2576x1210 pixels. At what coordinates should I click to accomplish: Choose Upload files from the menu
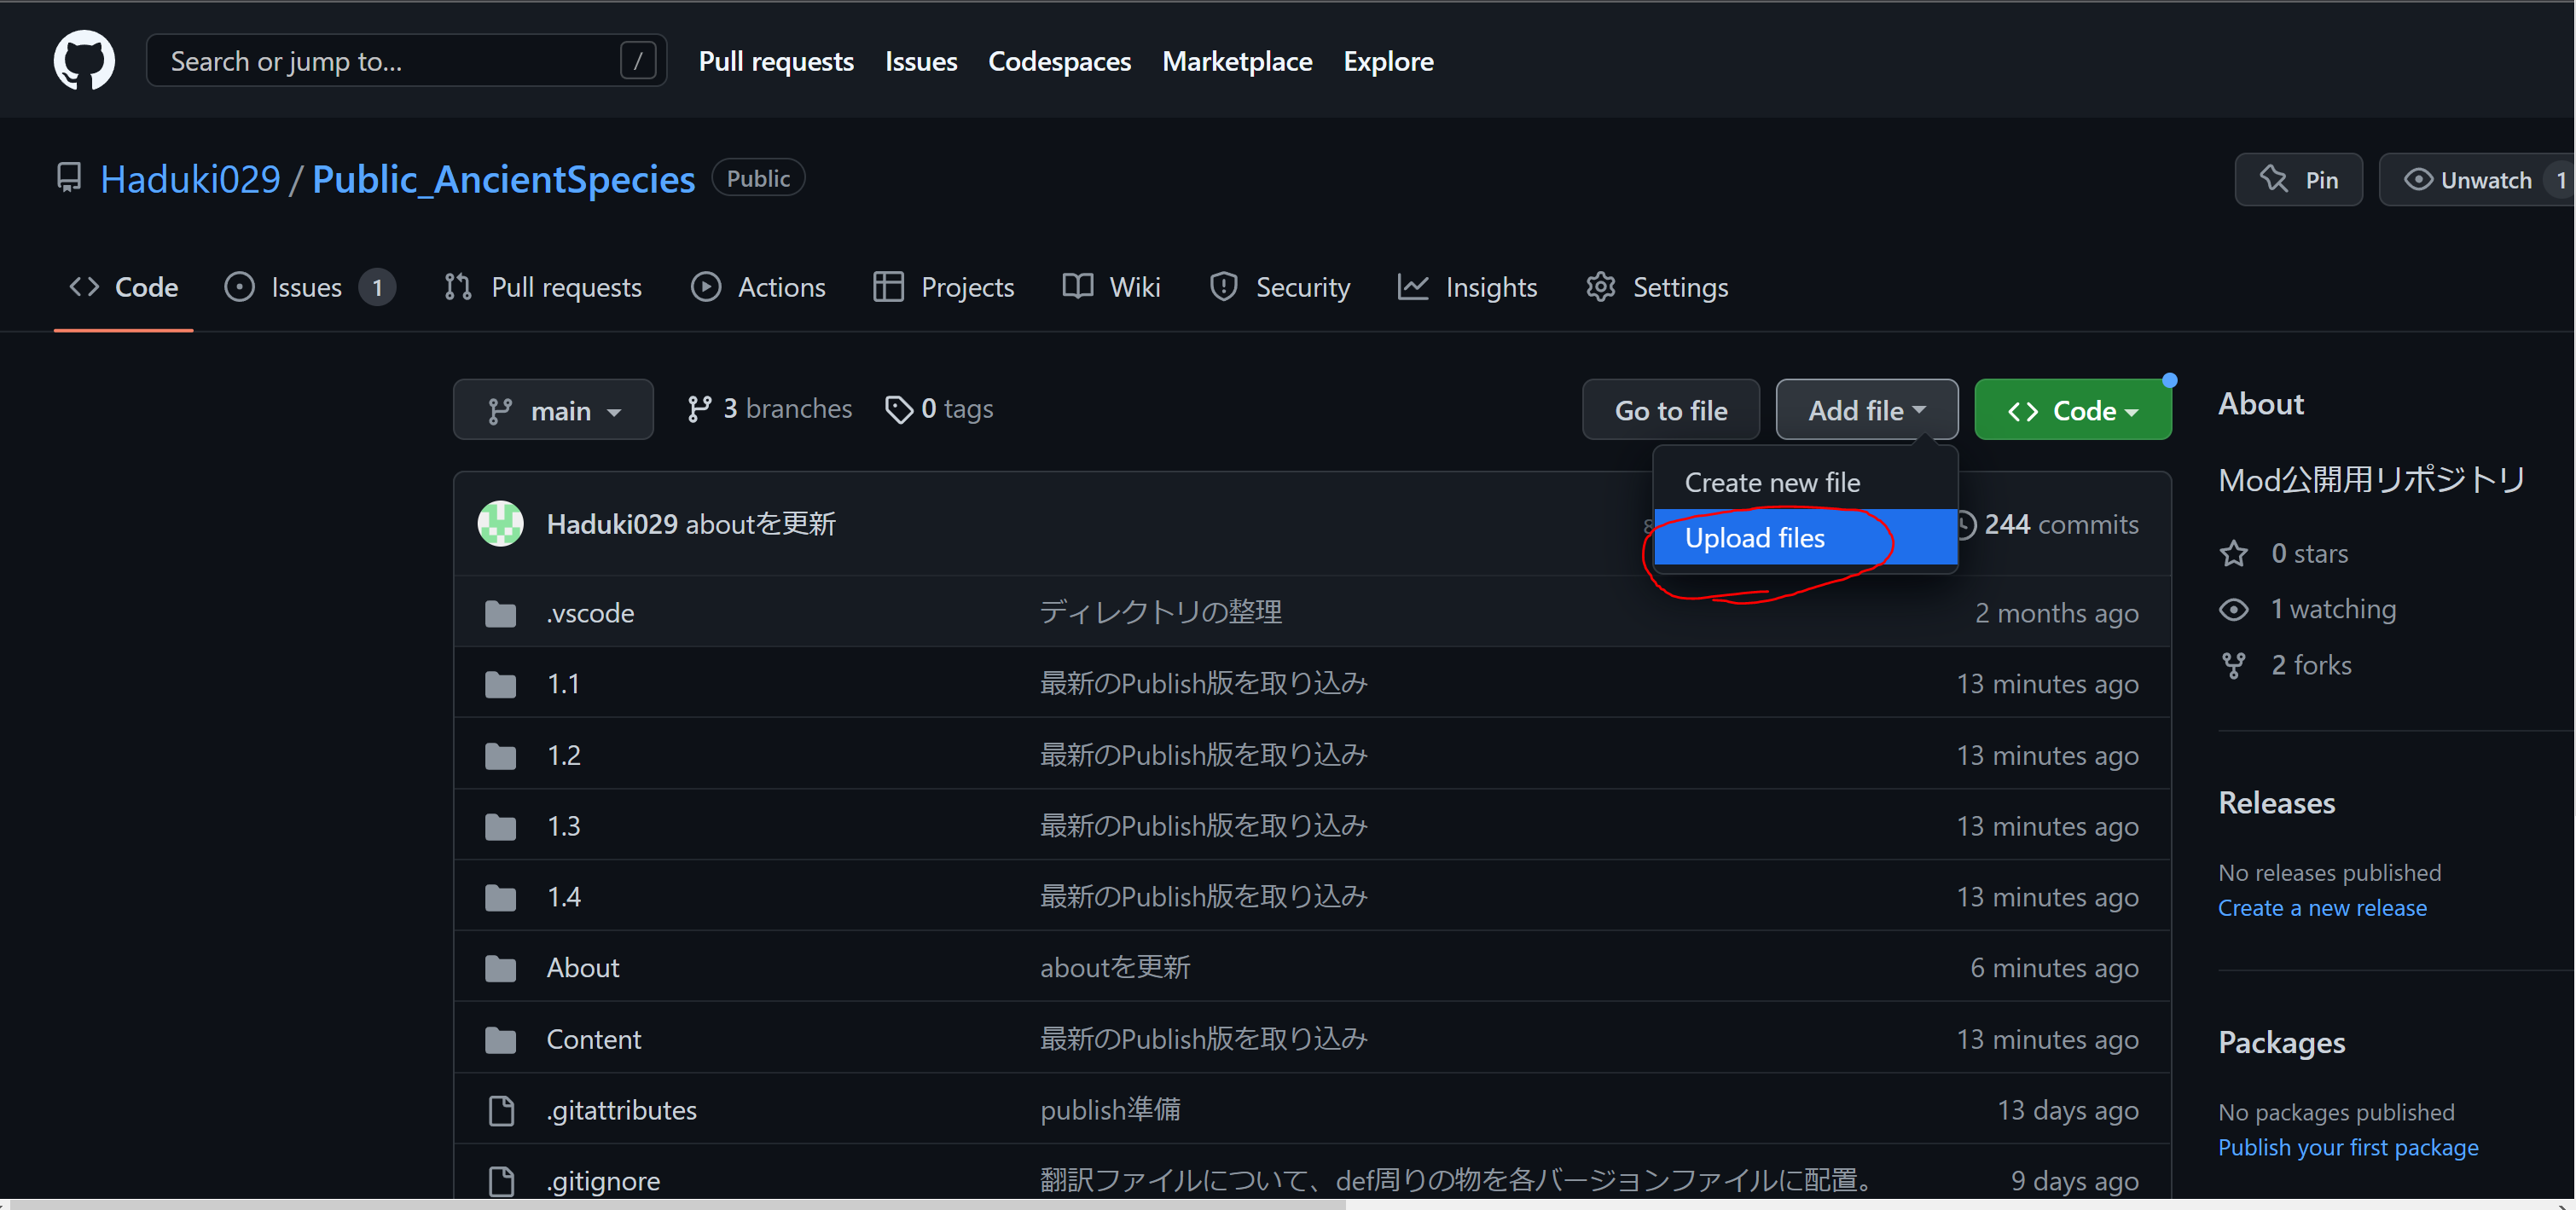pyautogui.click(x=1805, y=538)
